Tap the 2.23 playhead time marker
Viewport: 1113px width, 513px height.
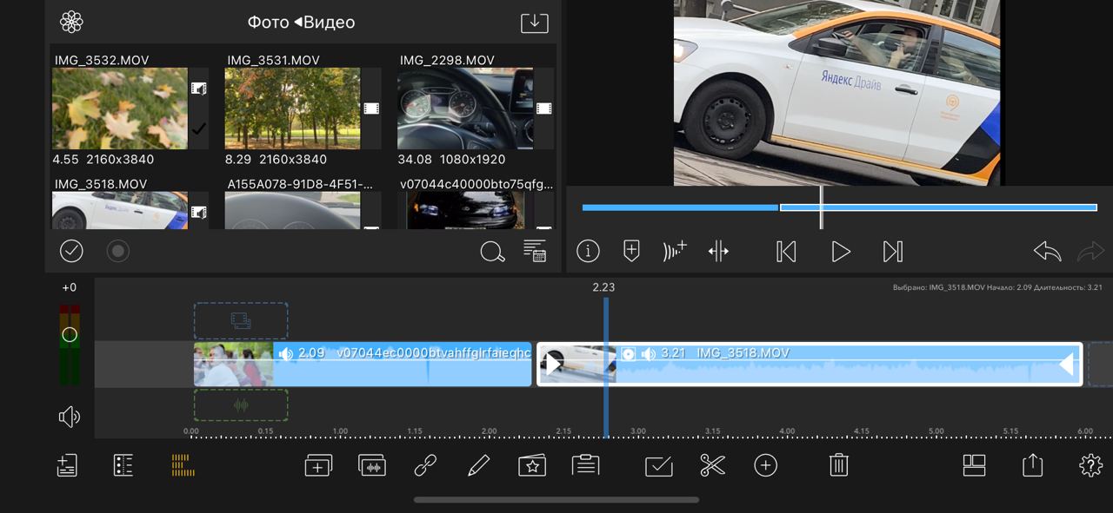pyautogui.click(x=603, y=287)
